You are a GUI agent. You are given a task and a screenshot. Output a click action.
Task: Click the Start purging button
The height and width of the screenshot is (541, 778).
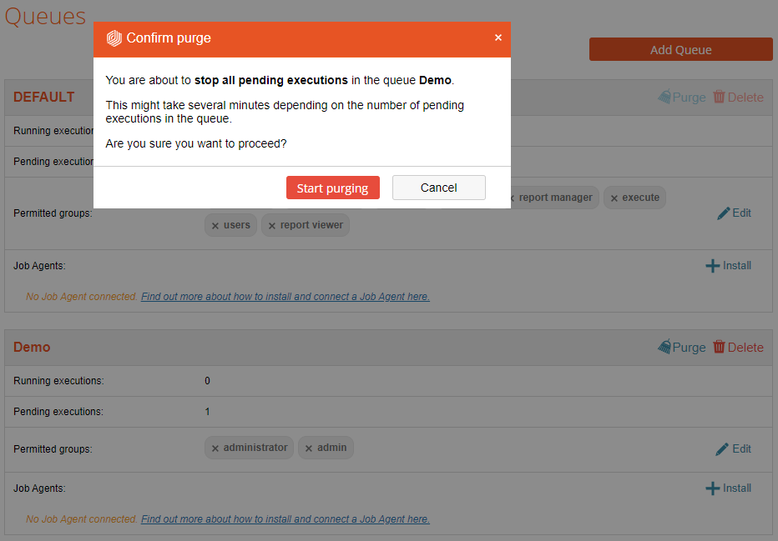332,188
